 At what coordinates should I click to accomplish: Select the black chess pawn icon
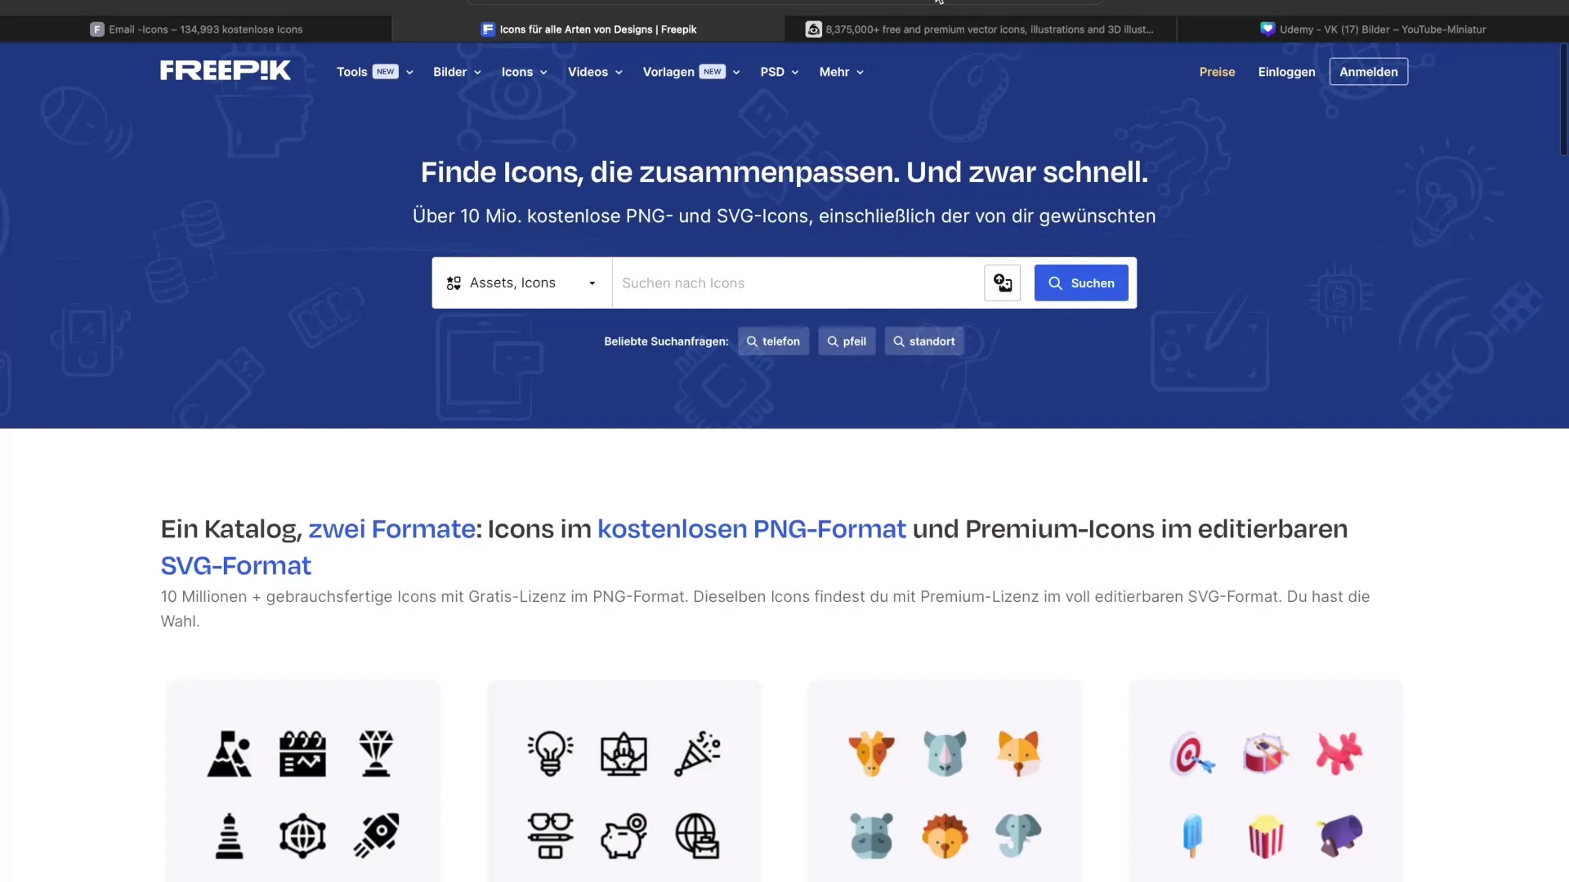tap(230, 835)
